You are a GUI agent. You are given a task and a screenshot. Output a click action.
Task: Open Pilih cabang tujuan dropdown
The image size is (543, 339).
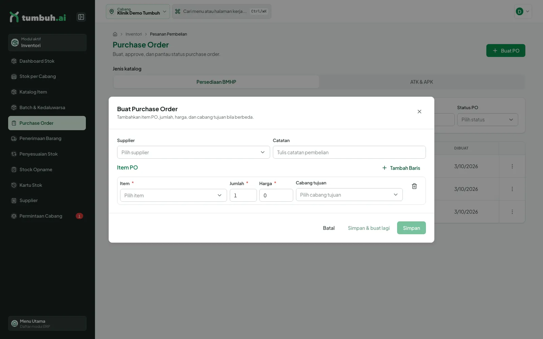pyautogui.click(x=349, y=195)
